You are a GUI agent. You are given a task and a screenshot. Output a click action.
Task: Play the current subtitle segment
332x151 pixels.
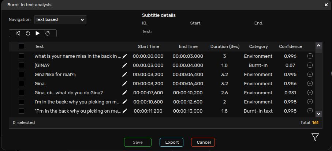(x=37, y=33)
